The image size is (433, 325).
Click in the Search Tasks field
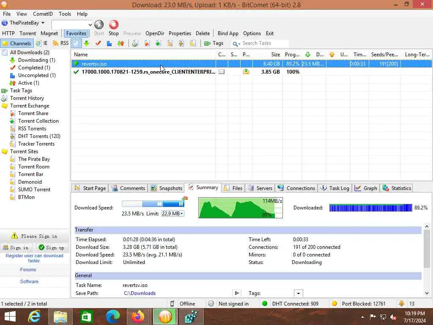tap(265, 44)
